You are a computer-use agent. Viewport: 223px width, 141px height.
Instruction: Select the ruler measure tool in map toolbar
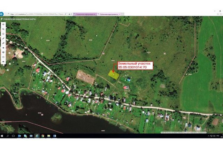point(3,38)
